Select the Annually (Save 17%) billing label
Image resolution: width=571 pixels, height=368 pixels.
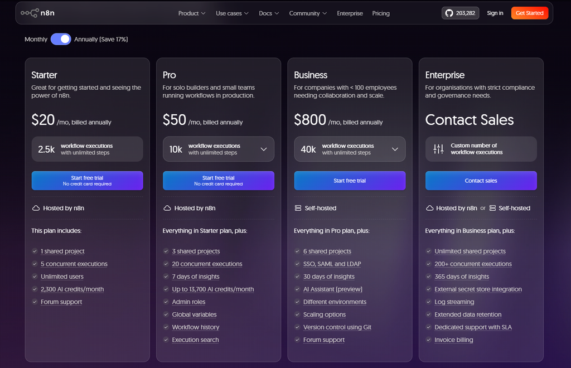101,40
